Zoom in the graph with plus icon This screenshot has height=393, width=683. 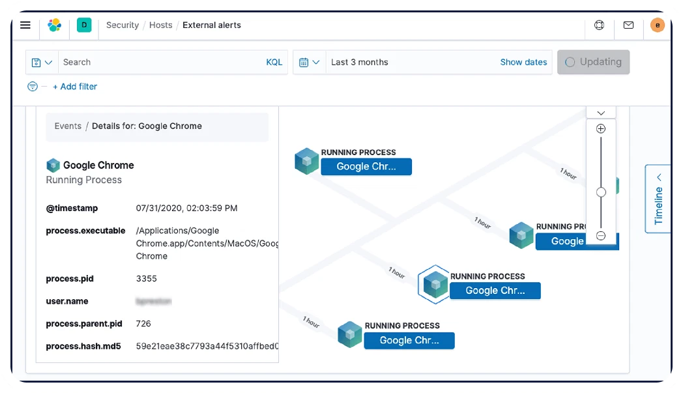tap(601, 128)
